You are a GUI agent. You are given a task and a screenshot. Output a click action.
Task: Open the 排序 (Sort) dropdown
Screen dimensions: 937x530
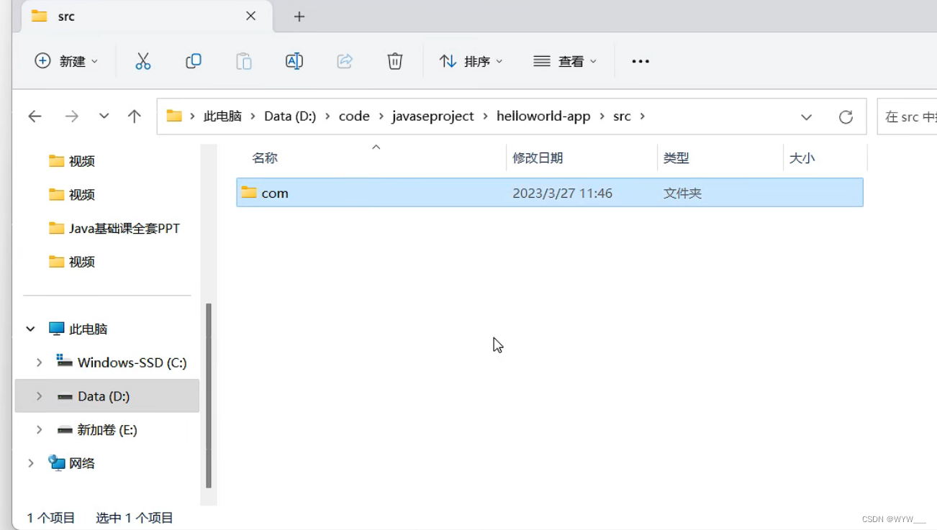(x=471, y=61)
